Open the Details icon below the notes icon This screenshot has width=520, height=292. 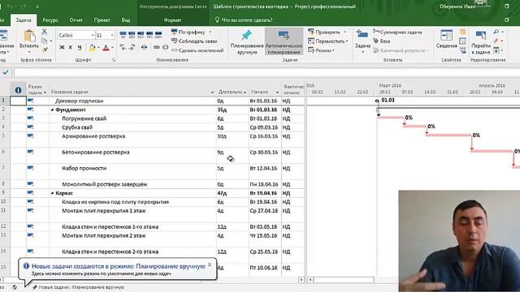[462, 41]
